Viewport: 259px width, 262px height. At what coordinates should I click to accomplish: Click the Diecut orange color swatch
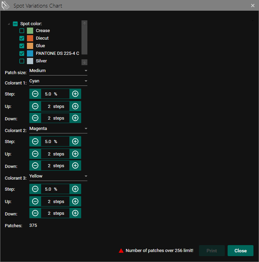point(30,38)
